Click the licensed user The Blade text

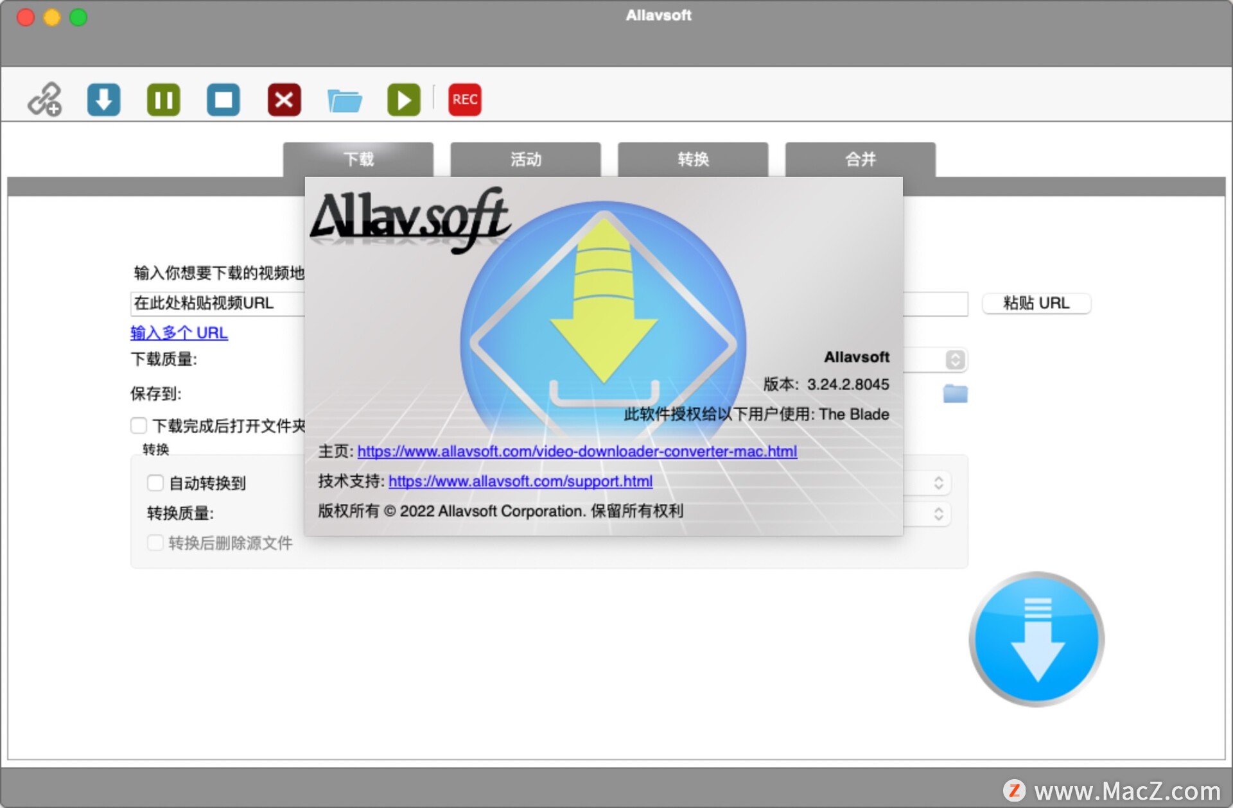854,414
